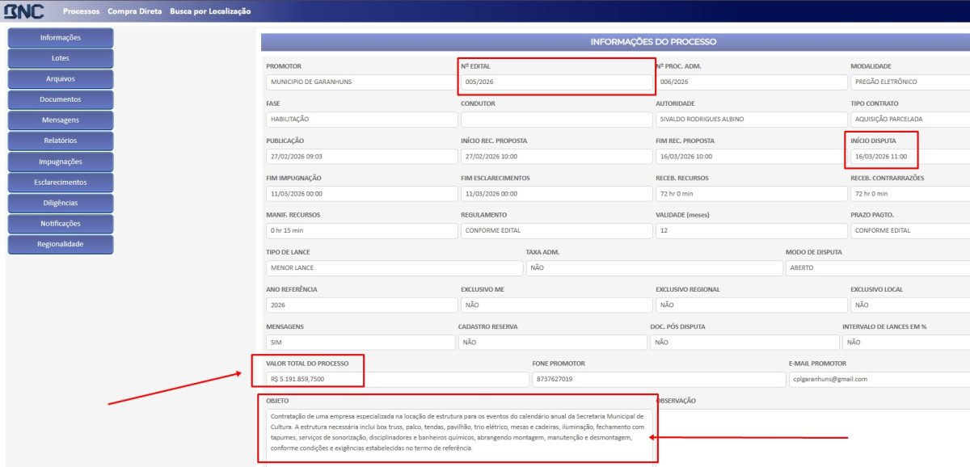
Task: Open Busca por Localização menu
Action: click(x=210, y=11)
